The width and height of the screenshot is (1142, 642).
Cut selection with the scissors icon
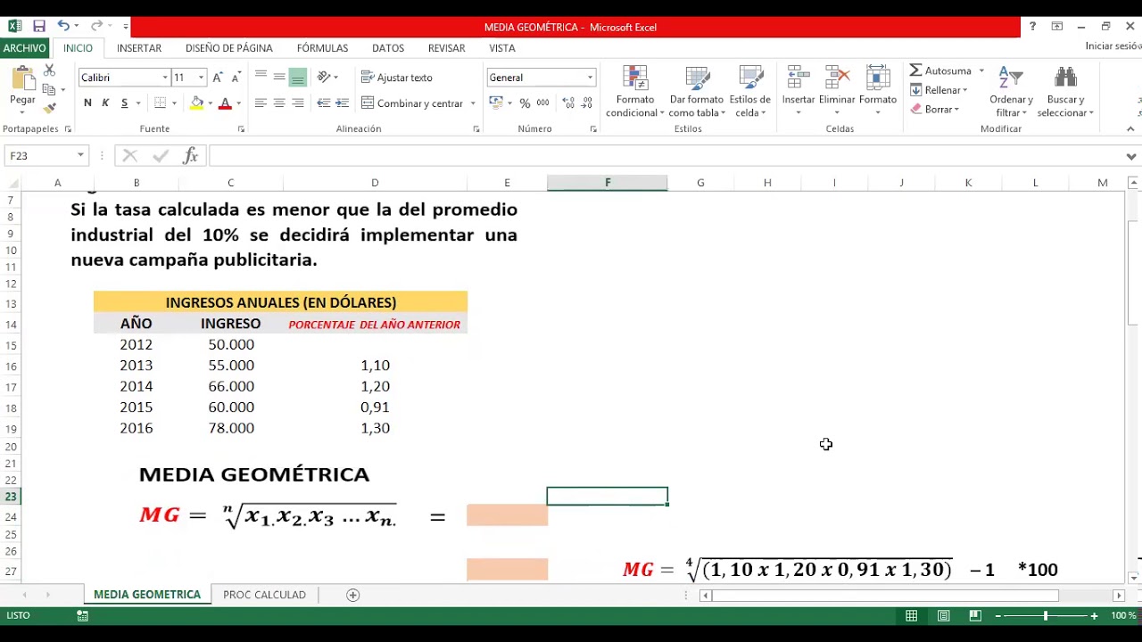click(x=49, y=70)
